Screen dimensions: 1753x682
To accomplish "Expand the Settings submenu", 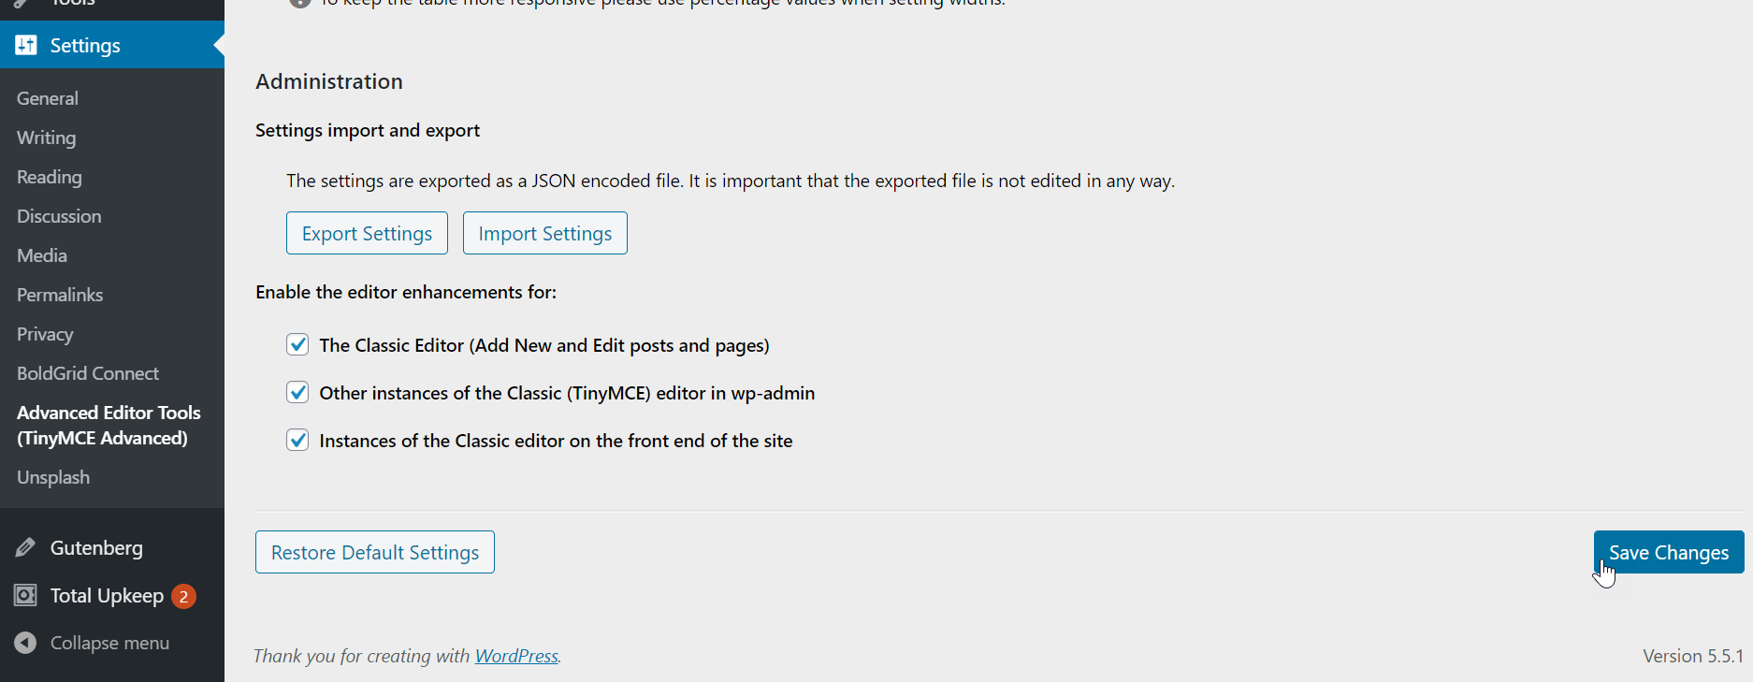I will pos(84,44).
